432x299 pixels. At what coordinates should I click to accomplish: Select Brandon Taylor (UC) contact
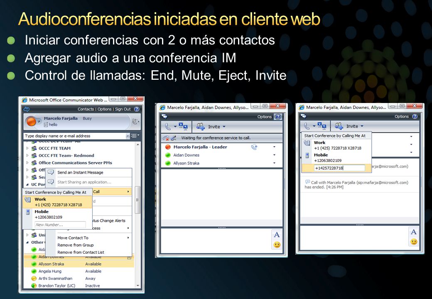[79, 286]
